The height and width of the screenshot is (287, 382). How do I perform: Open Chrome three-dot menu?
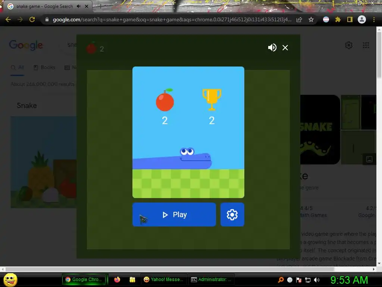click(x=374, y=19)
